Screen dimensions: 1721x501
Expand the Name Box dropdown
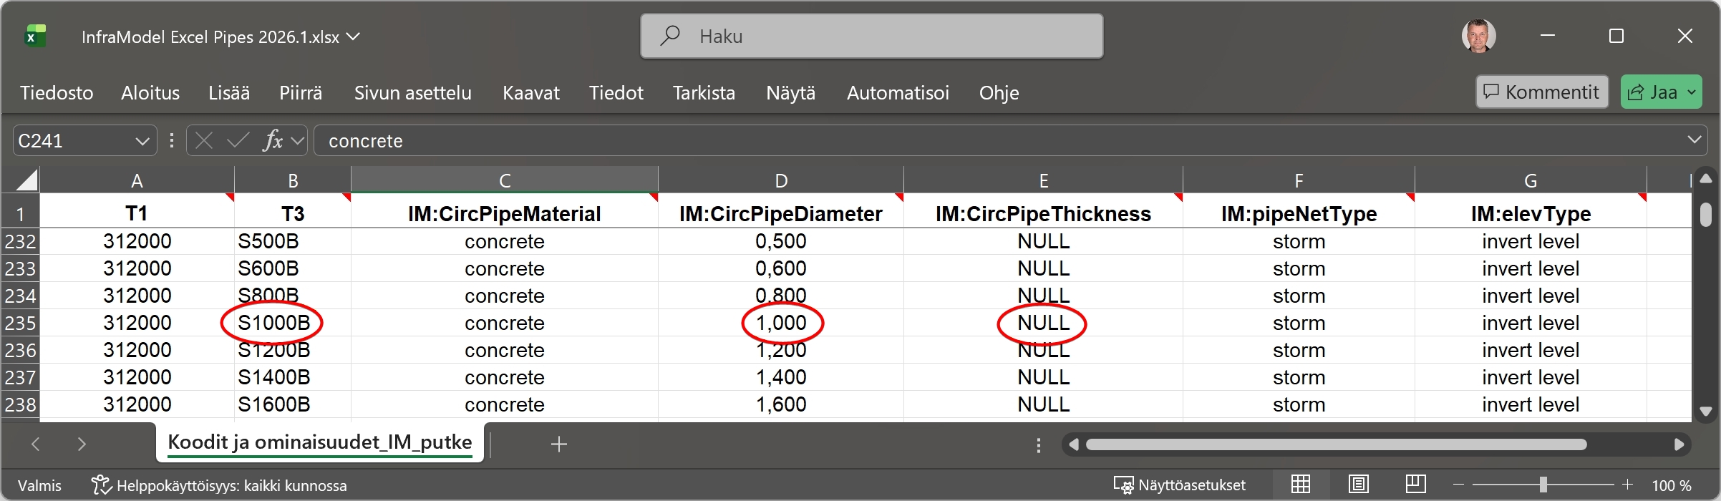pos(142,141)
